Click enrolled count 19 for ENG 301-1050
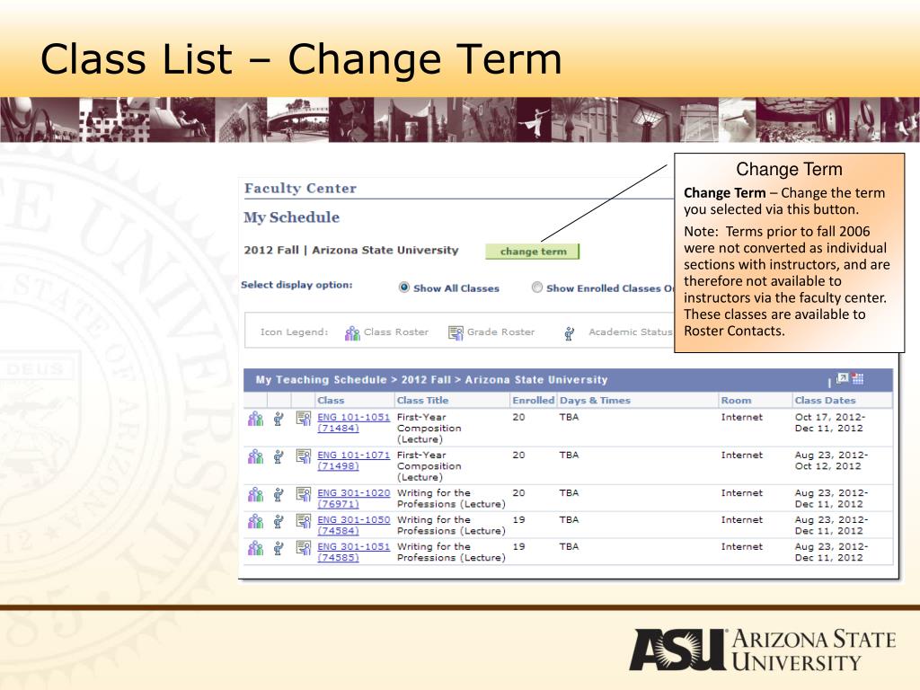 click(518, 520)
